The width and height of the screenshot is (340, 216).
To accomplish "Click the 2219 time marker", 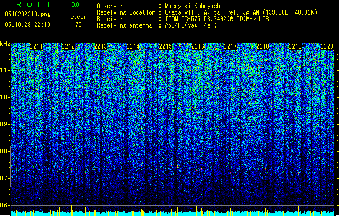I will click(295, 46).
